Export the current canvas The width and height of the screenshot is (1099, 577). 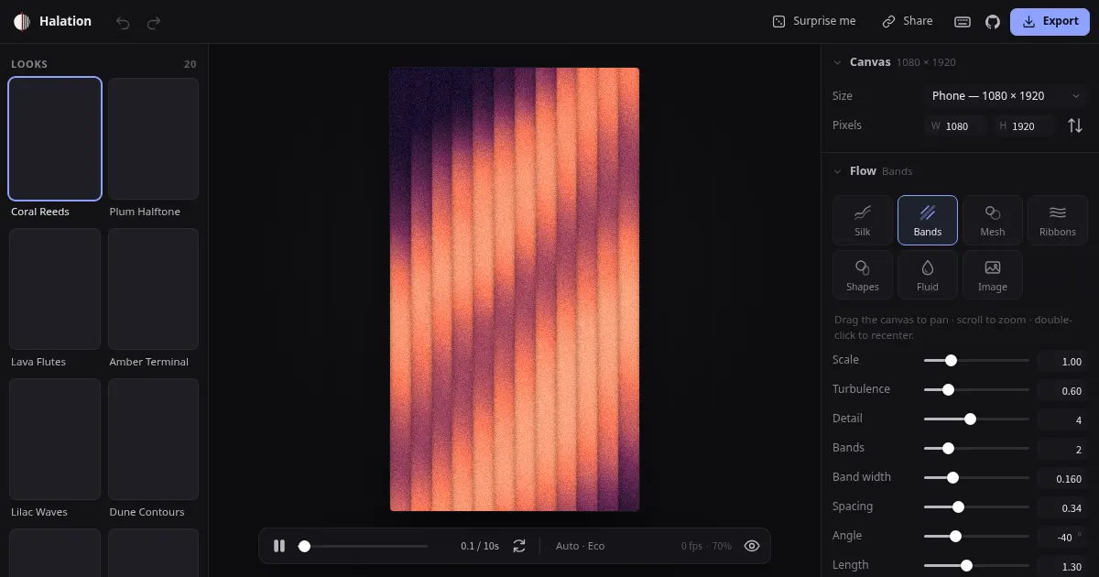point(1050,21)
